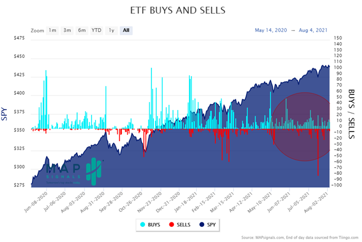The height and width of the screenshot is (242, 362).
Task: Click the Jul-05-2021 axis label
Action: (x=299, y=201)
